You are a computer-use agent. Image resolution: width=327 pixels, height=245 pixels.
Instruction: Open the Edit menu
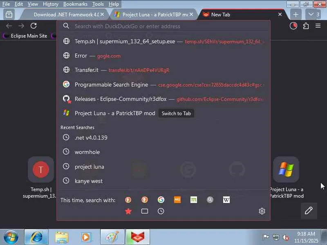pos(18,4)
